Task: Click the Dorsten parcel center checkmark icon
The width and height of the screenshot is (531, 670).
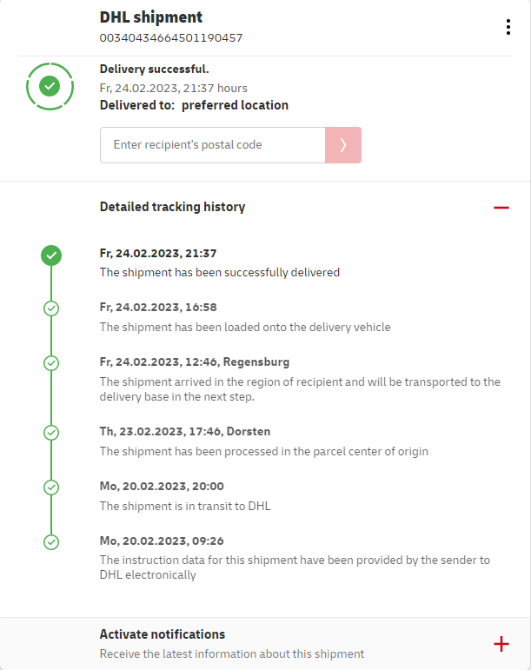Action: [x=51, y=432]
